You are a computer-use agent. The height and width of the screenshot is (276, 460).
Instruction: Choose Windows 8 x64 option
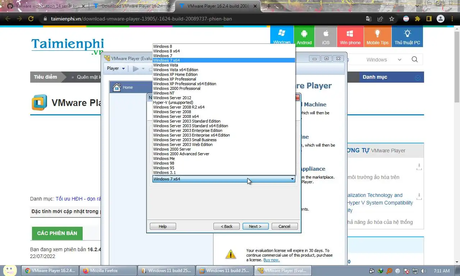click(224, 51)
